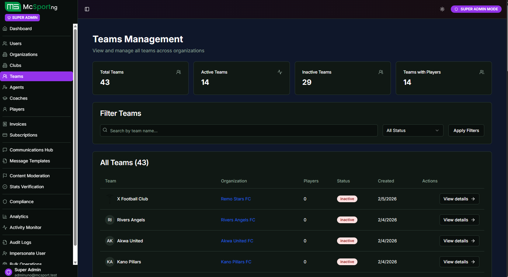Switch theme with the sun icon
508x277 pixels.
coord(442,9)
